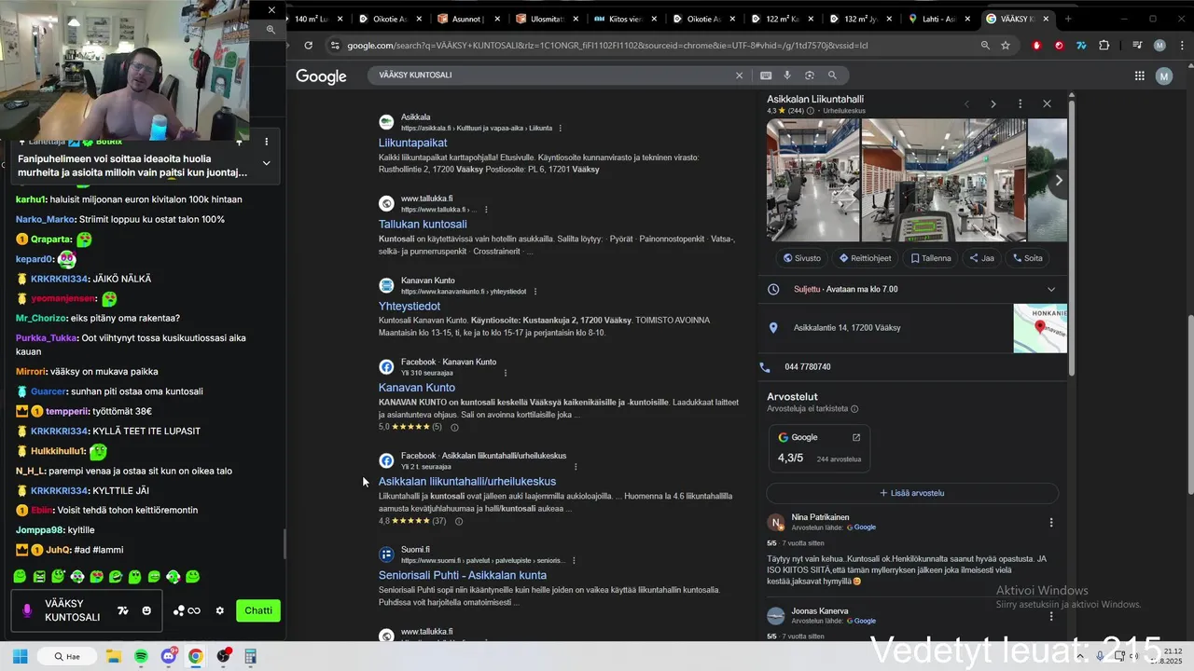Open the Yhteystiedot result from Kanavan Kunto
Screen dimensions: 1194x671
410,306
